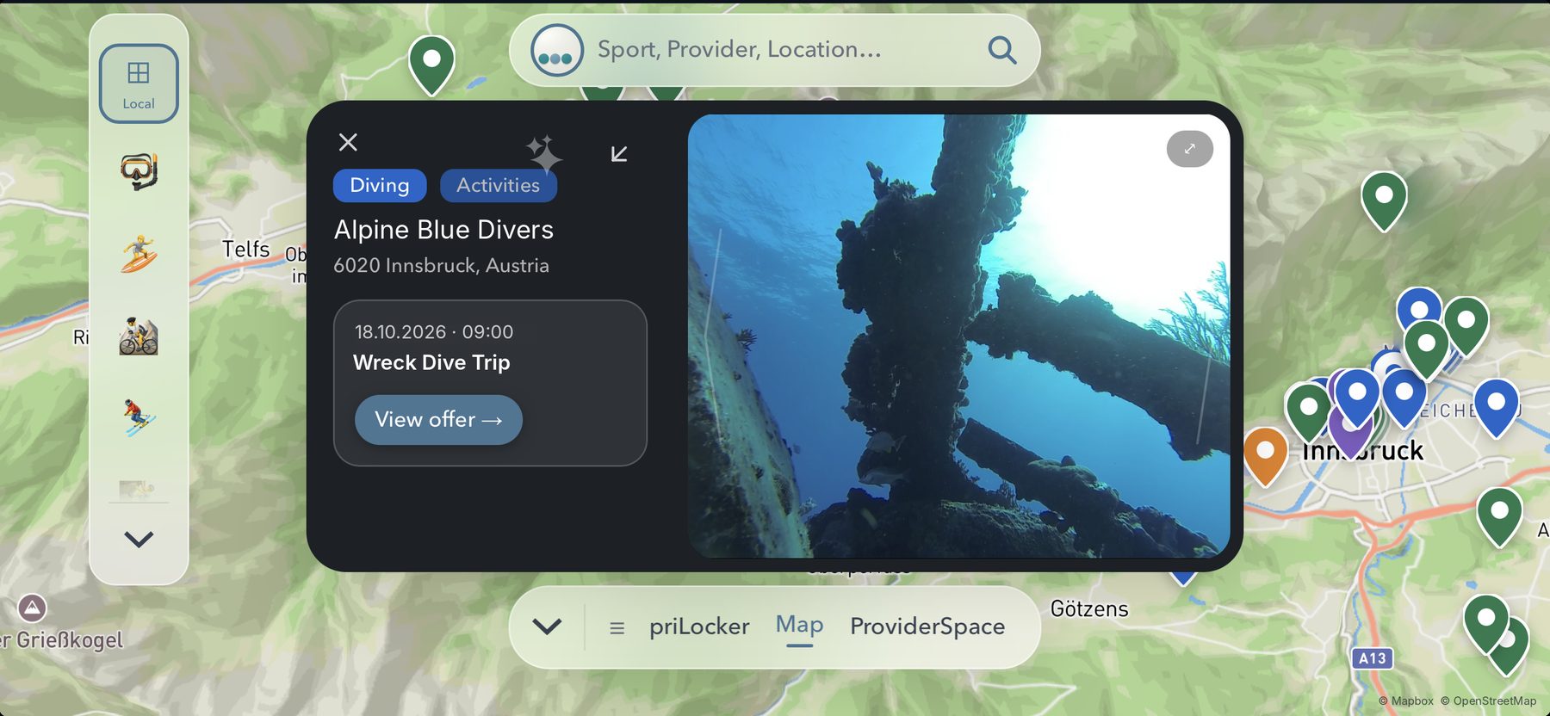Screen dimensions: 1550x716
Task: Click the search magnifier icon
Action: [1001, 50]
